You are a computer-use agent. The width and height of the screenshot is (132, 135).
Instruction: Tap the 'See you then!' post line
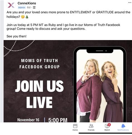(x=16, y=36)
